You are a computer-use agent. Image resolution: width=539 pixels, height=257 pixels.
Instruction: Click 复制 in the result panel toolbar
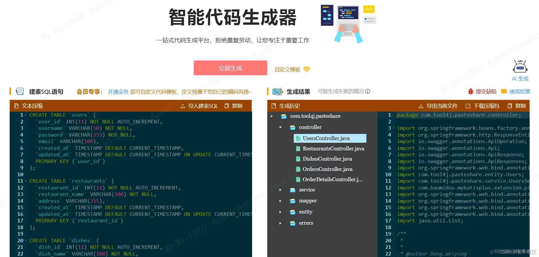(520, 106)
